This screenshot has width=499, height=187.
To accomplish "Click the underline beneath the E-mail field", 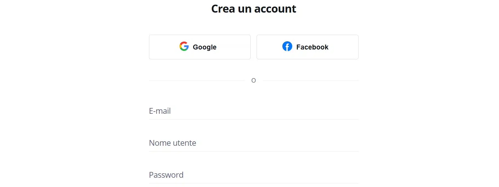I will (254, 119).
